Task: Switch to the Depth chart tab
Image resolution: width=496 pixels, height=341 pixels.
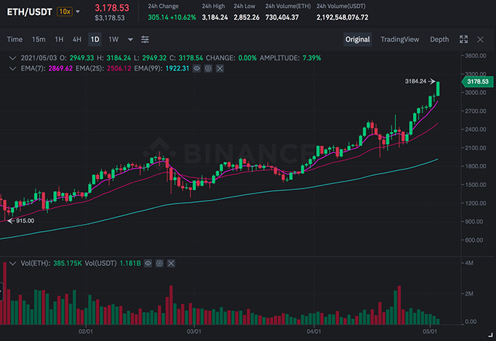Action: pos(439,39)
